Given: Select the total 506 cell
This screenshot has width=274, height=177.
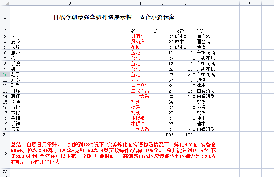Looking at the screenshot, I should (x=163, y=134).
